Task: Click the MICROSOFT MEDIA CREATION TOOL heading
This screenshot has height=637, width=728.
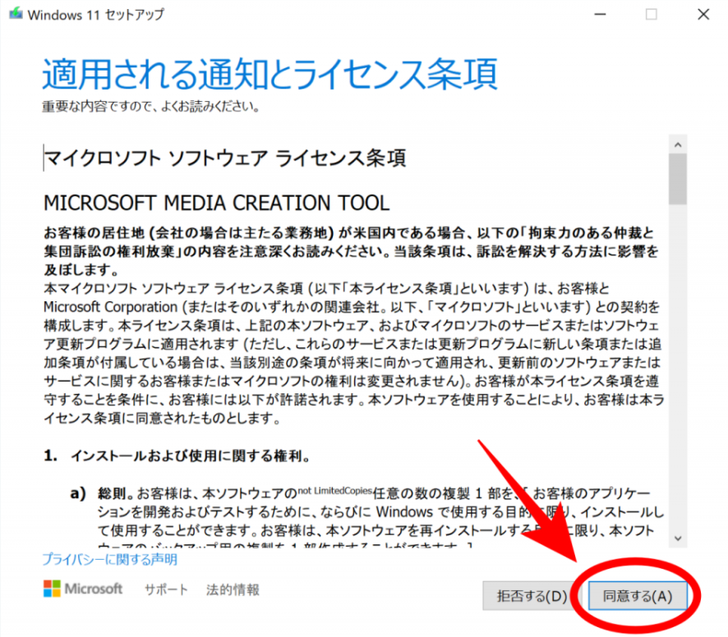Action: pyautogui.click(x=216, y=203)
